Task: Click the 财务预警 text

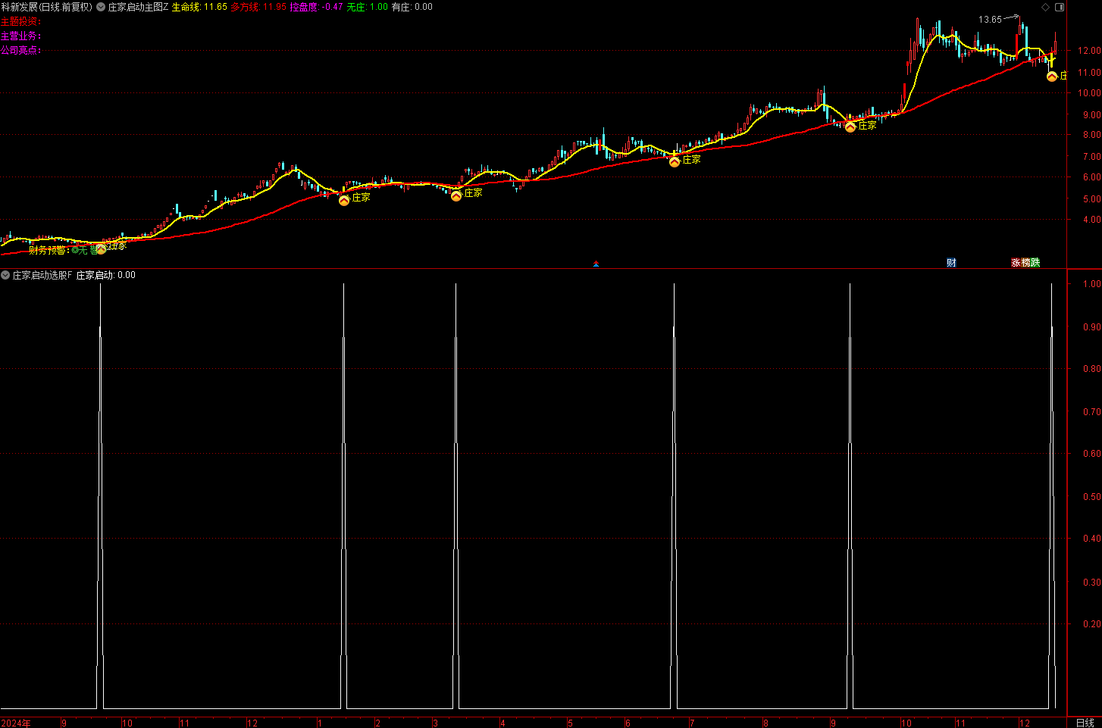Action: point(49,250)
